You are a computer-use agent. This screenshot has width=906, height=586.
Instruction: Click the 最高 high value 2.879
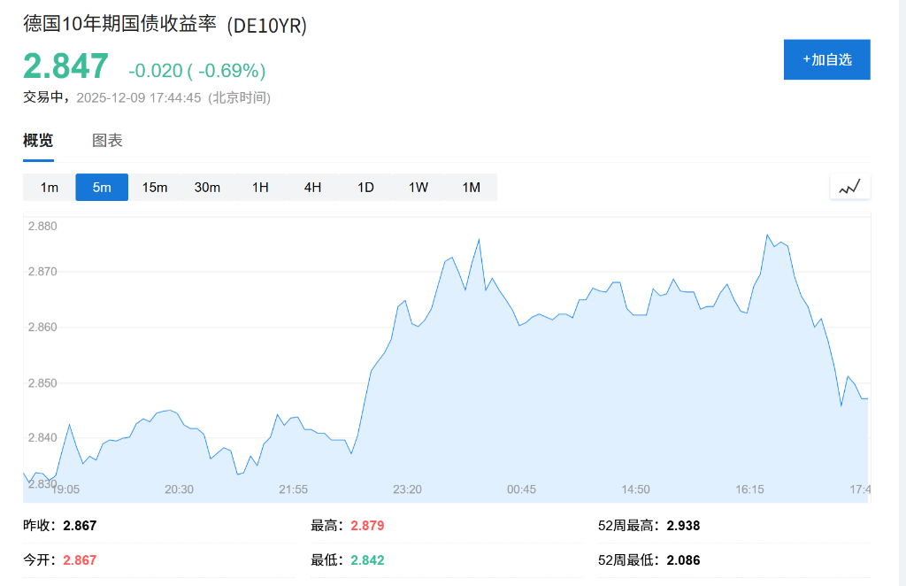click(368, 525)
